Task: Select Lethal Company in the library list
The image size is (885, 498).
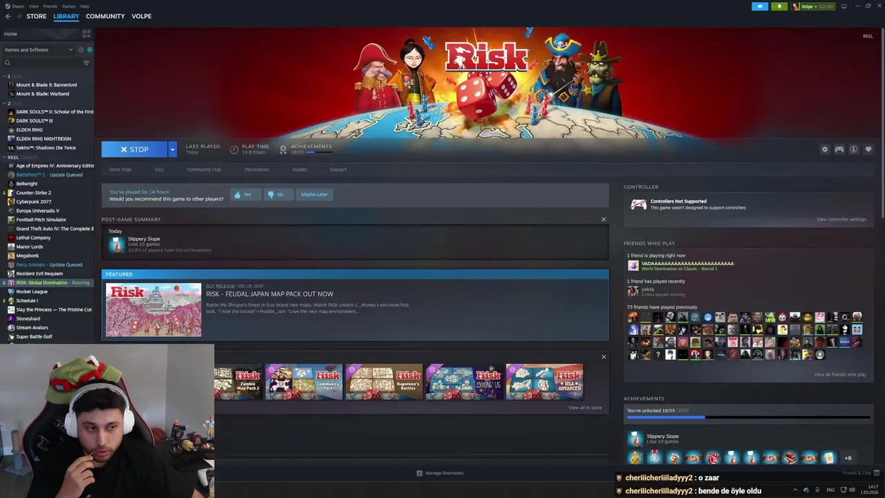Action: coord(33,238)
